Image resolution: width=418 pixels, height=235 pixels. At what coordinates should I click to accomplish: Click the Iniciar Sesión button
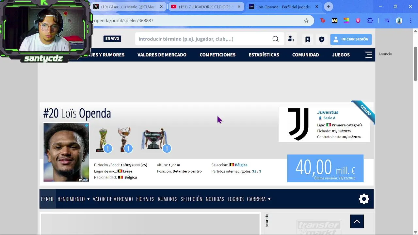point(351,39)
